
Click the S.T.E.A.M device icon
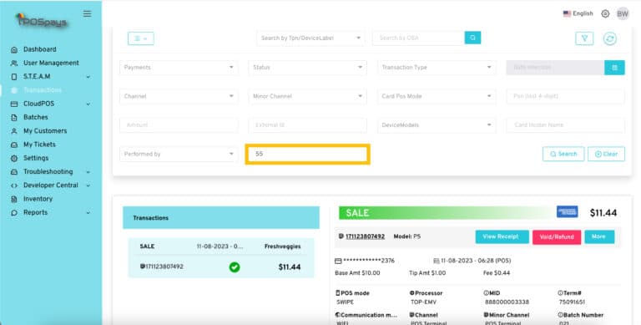[14, 77]
